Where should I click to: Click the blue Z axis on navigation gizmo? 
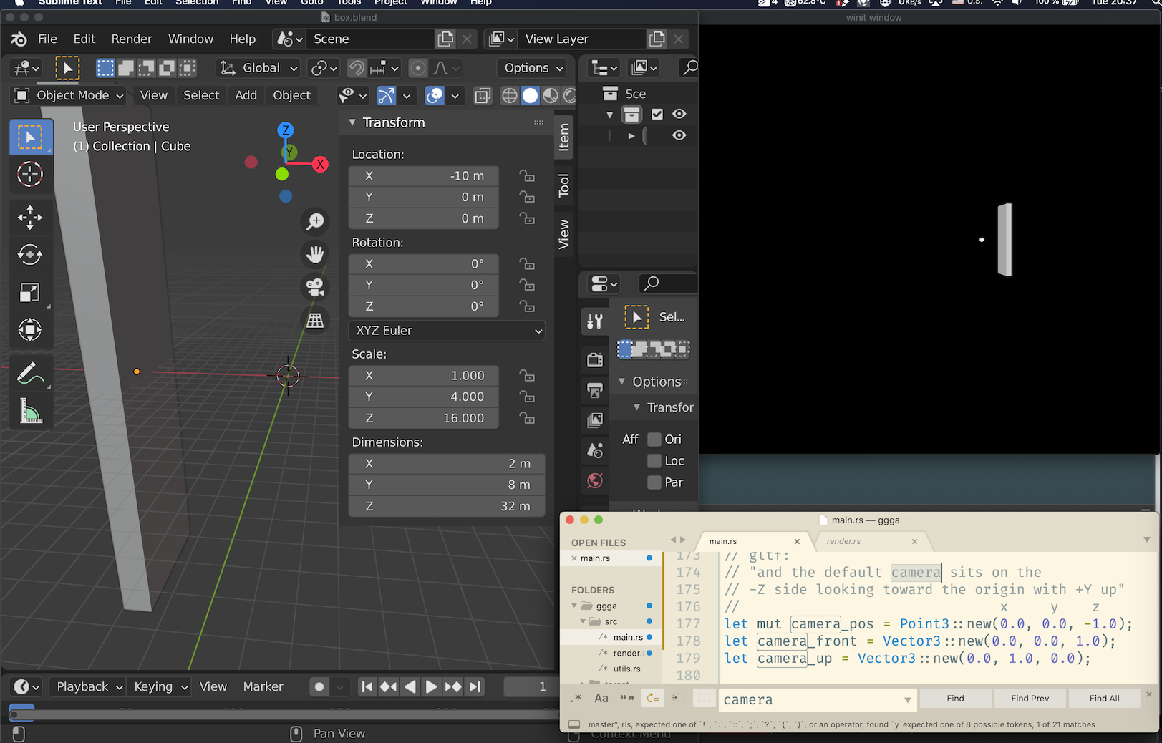pyautogui.click(x=286, y=130)
